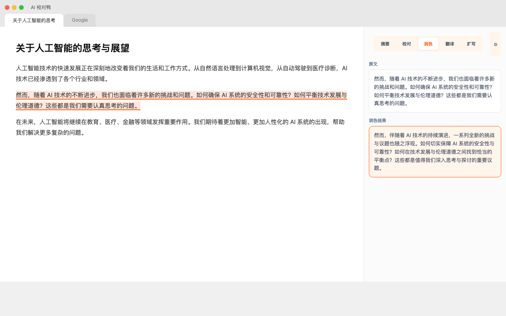Click the AI 校对鸭 window title

coord(41,8)
